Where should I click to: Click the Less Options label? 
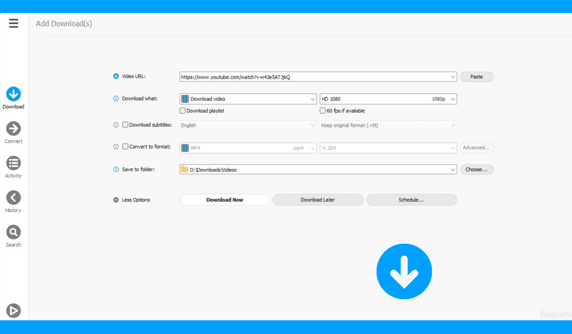tap(136, 200)
